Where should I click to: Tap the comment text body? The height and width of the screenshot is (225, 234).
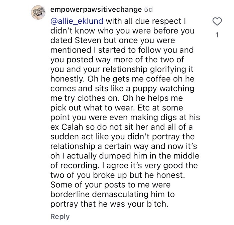click(x=125, y=112)
